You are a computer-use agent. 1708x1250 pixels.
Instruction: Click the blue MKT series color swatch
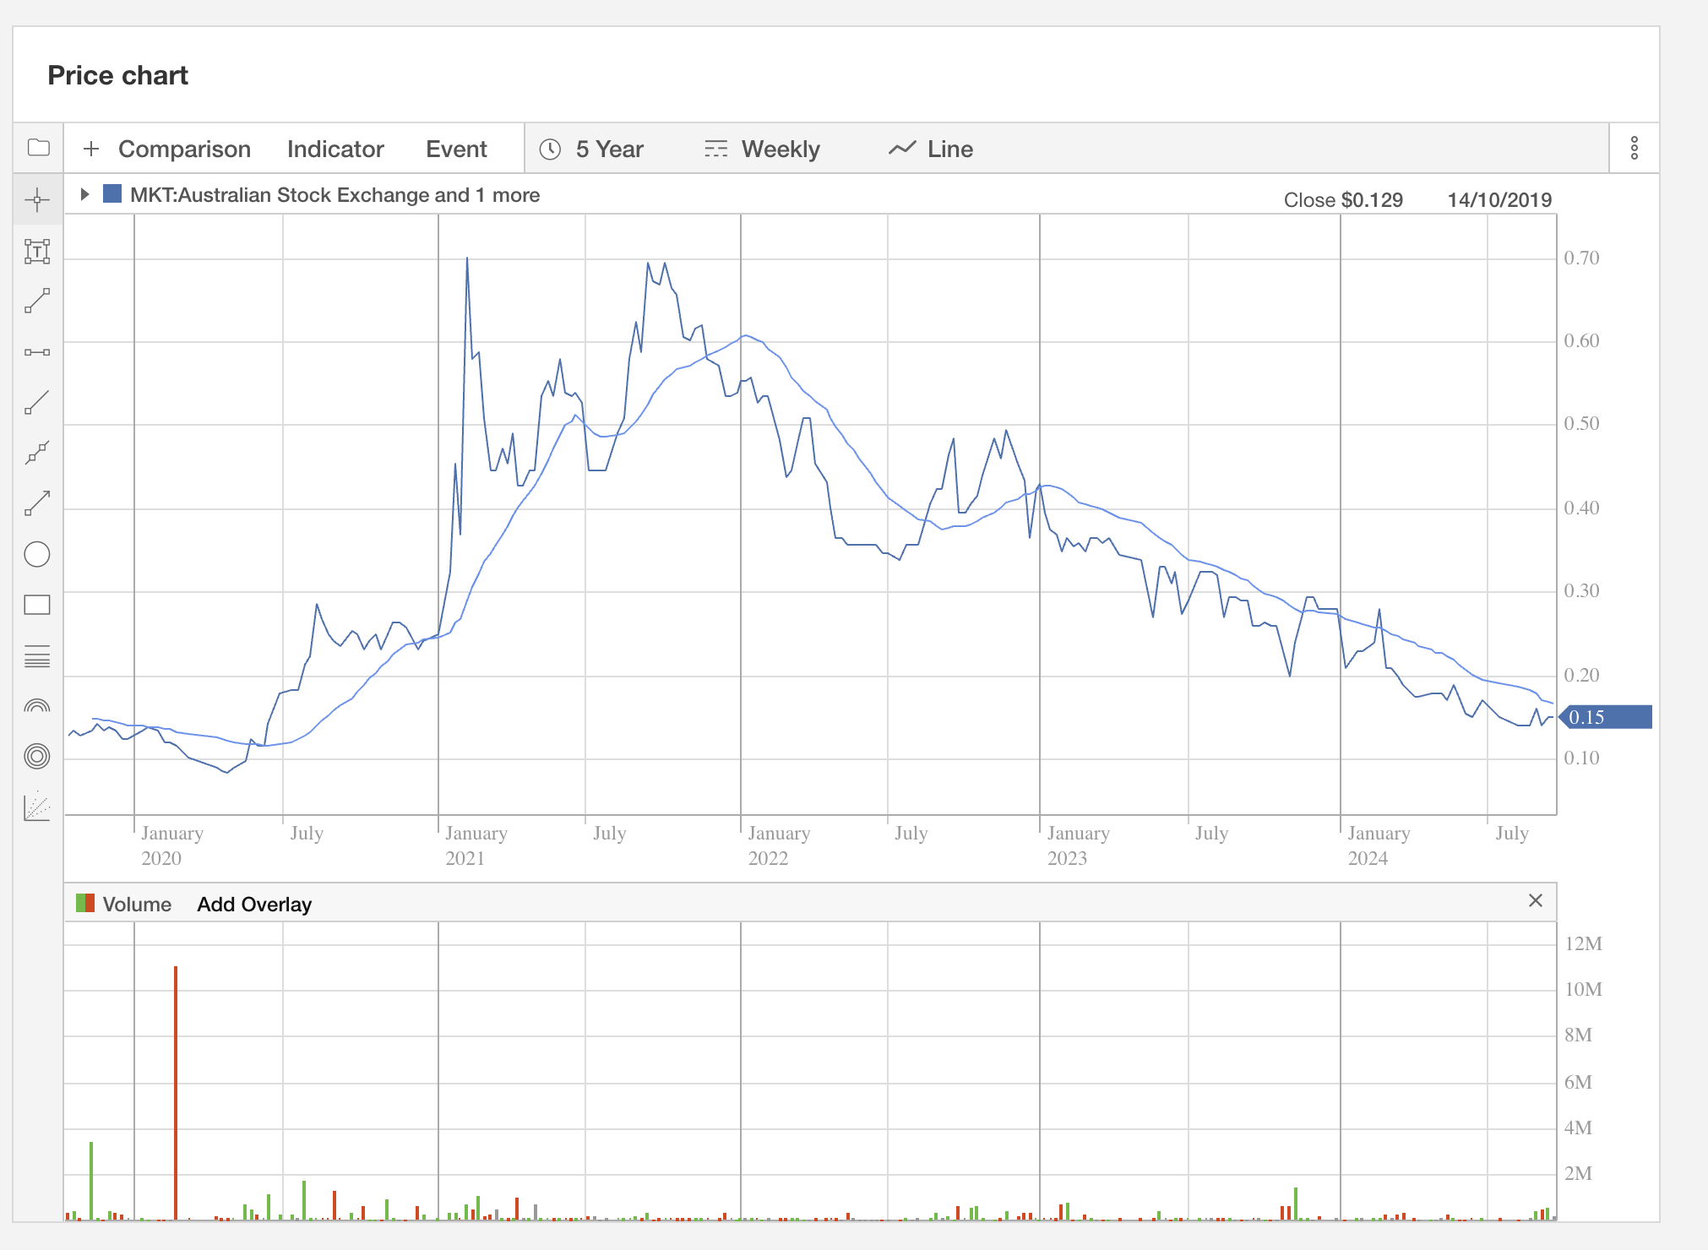point(112,194)
